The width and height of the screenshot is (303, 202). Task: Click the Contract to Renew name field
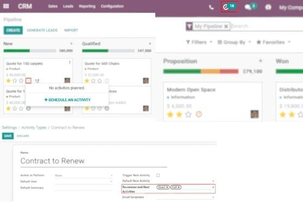(x=94, y=161)
